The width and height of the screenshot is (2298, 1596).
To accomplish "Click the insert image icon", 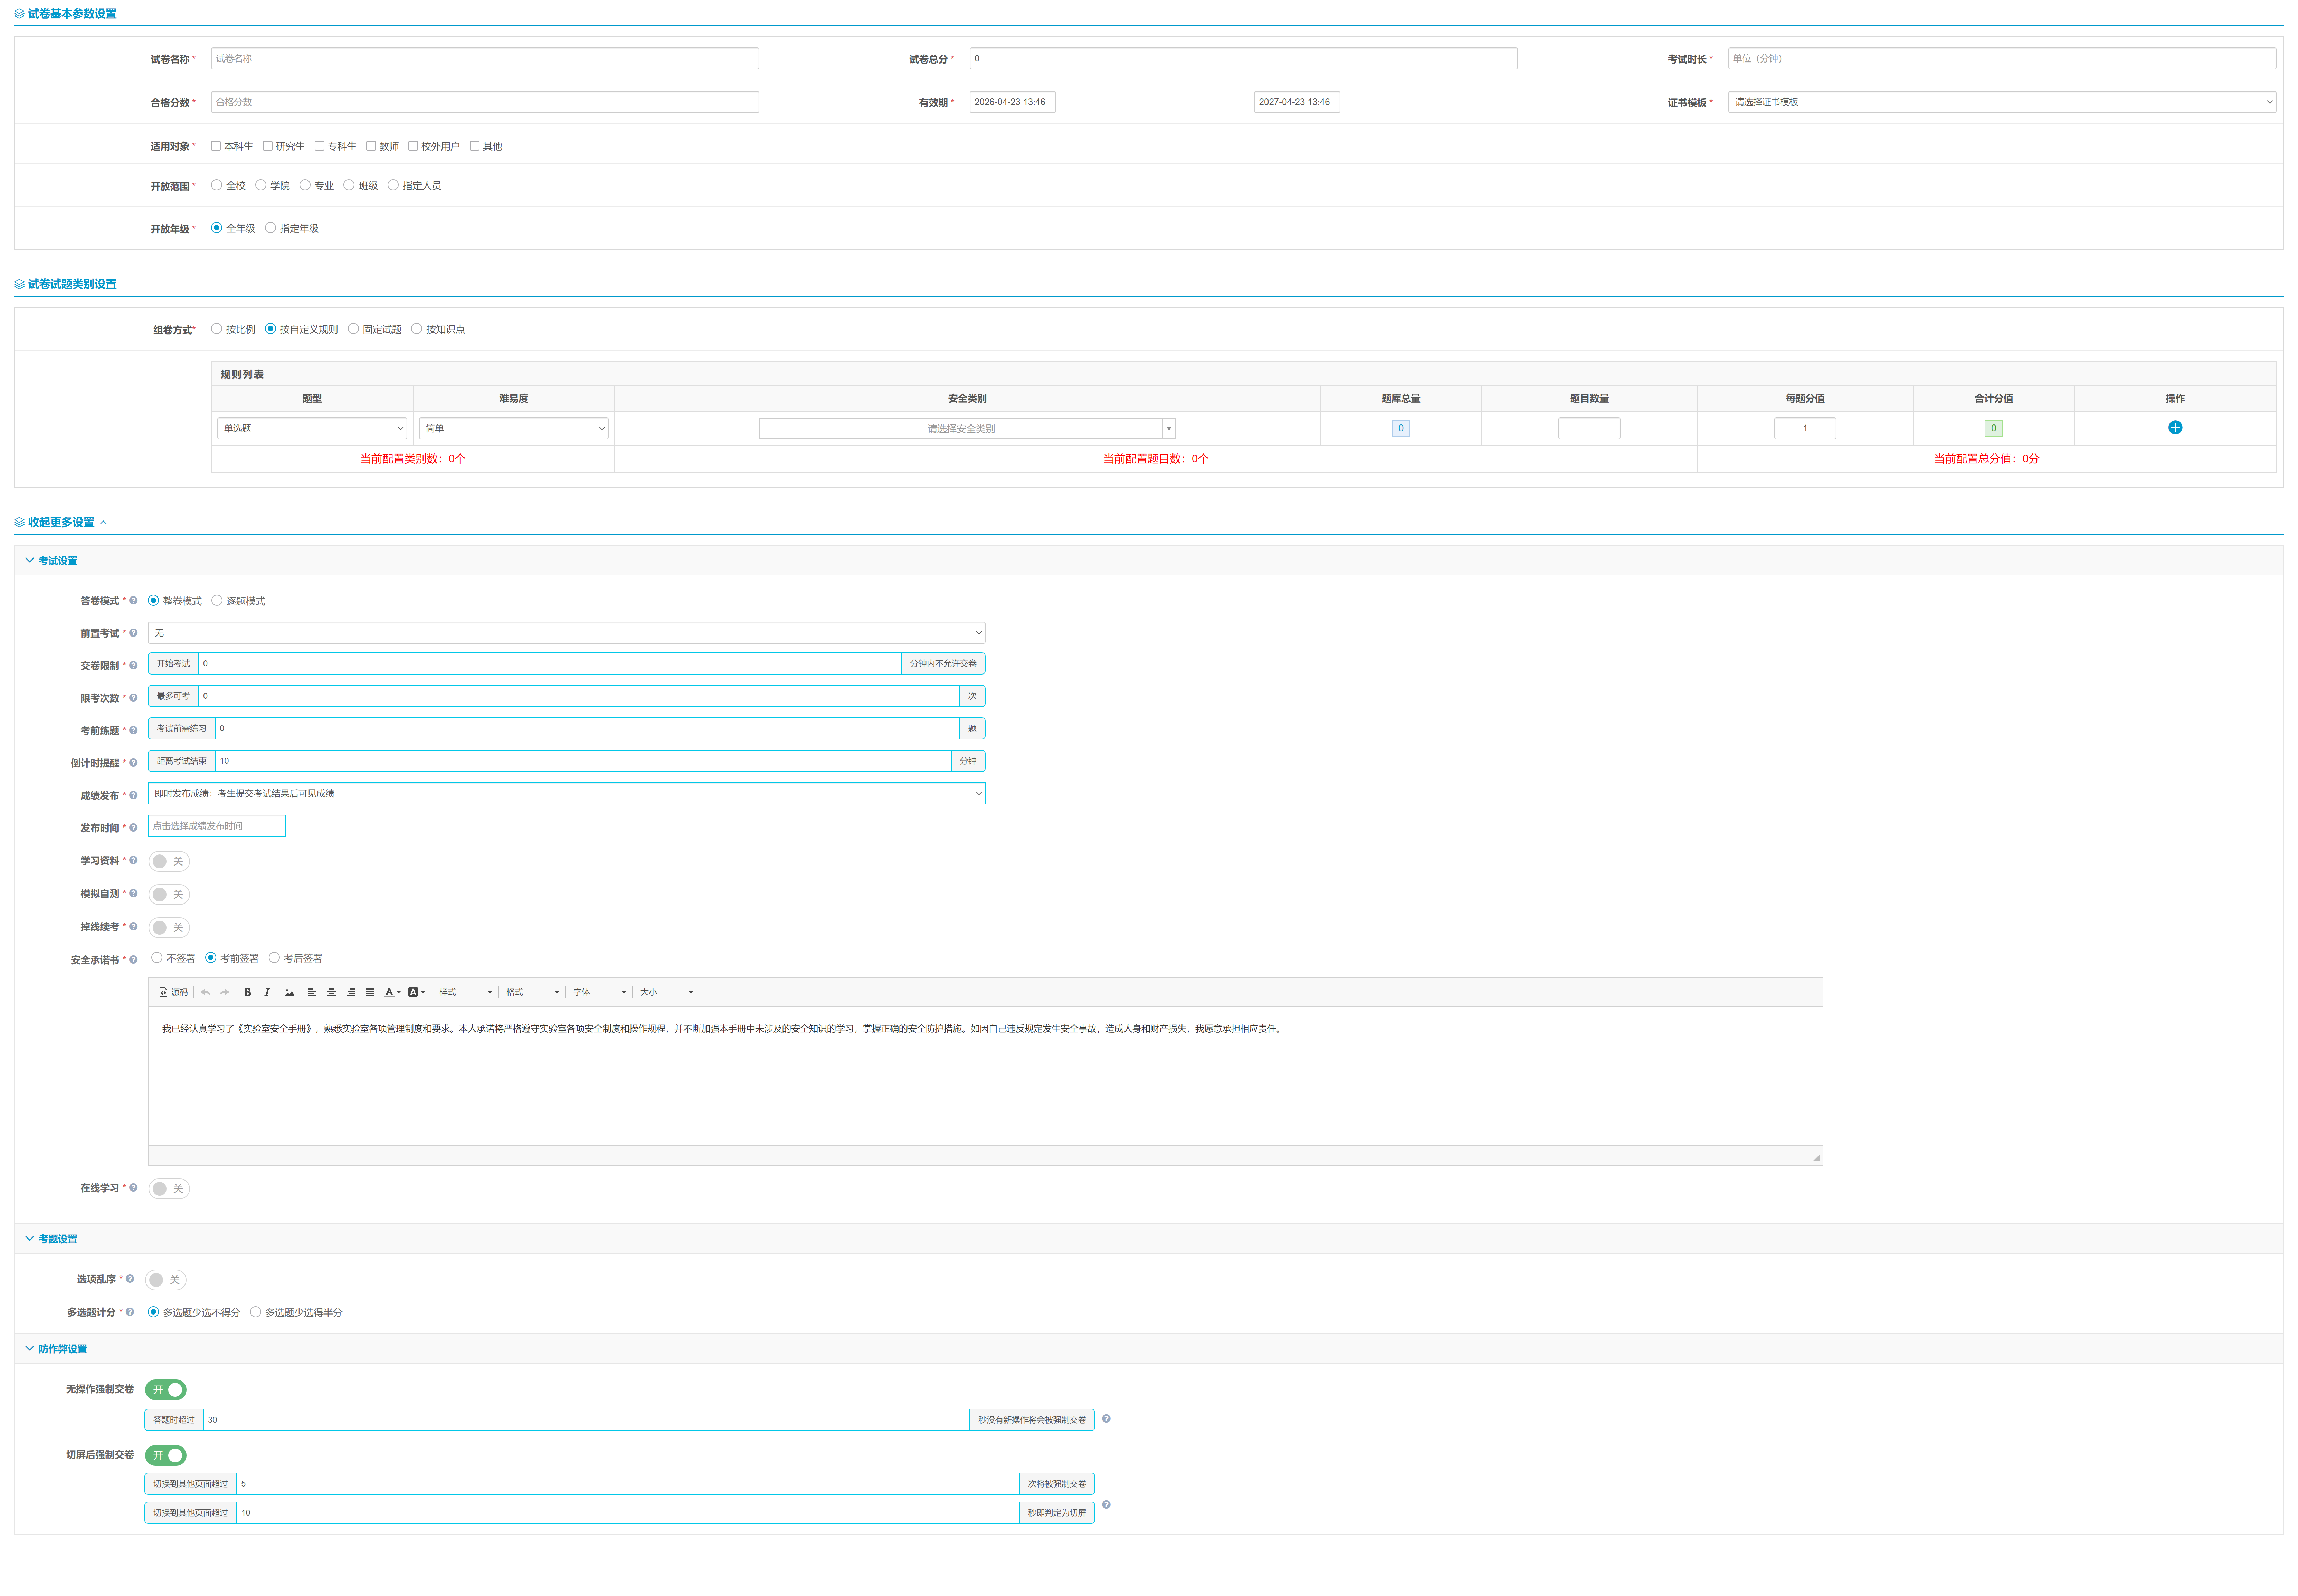I will [x=289, y=992].
